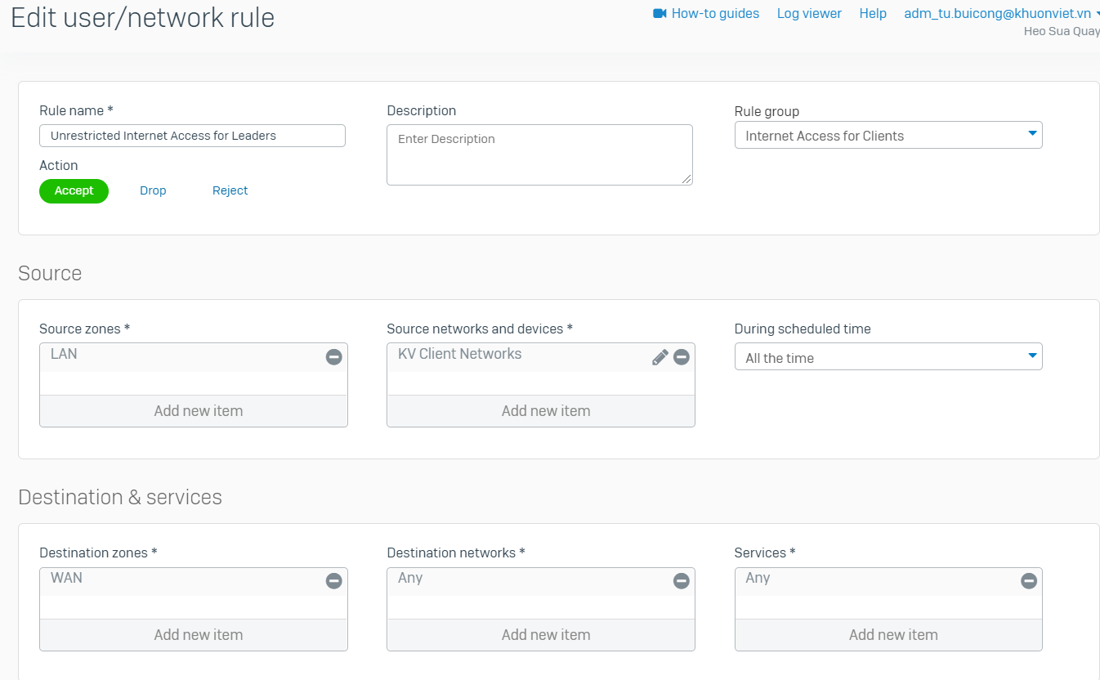This screenshot has width=1100, height=680.
Task: Remove WAN from destination zones
Action: tap(333, 580)
